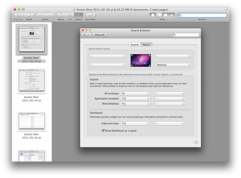Open the second Screen Shot thumbnail in sidebar
241x178 pixels.
tap(32, 80)
